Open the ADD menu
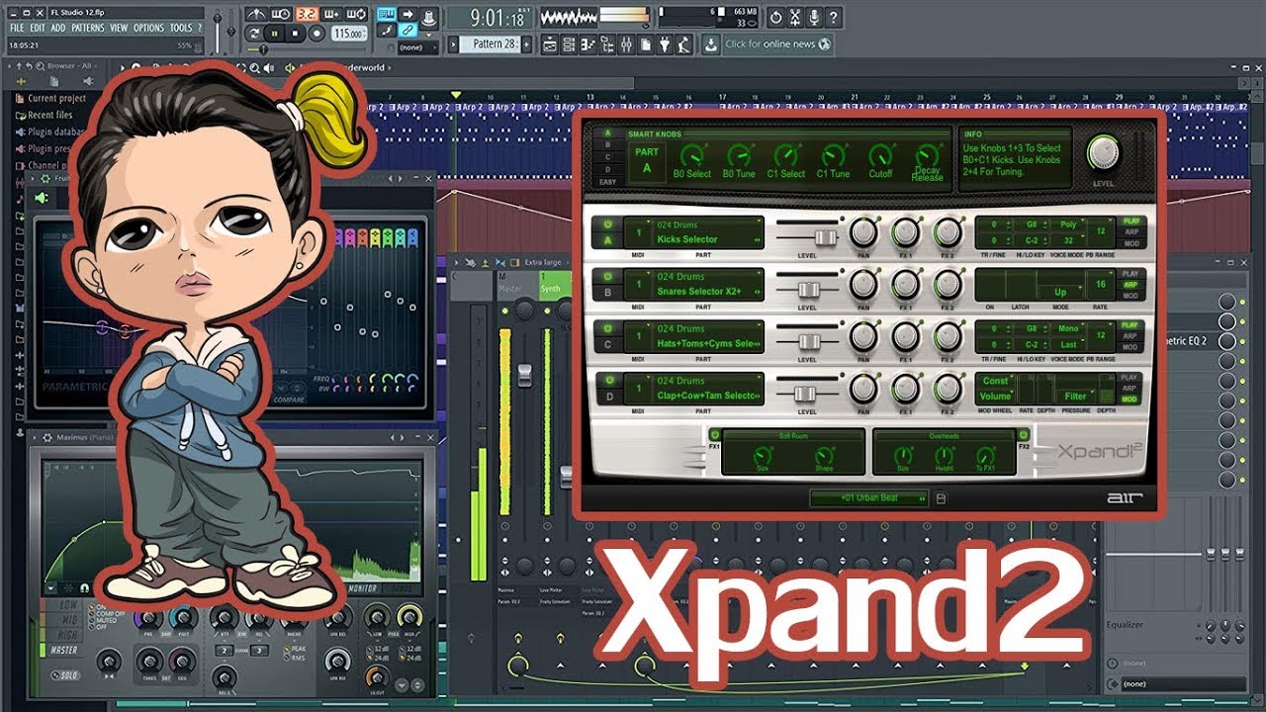 [x=58, y=28]
